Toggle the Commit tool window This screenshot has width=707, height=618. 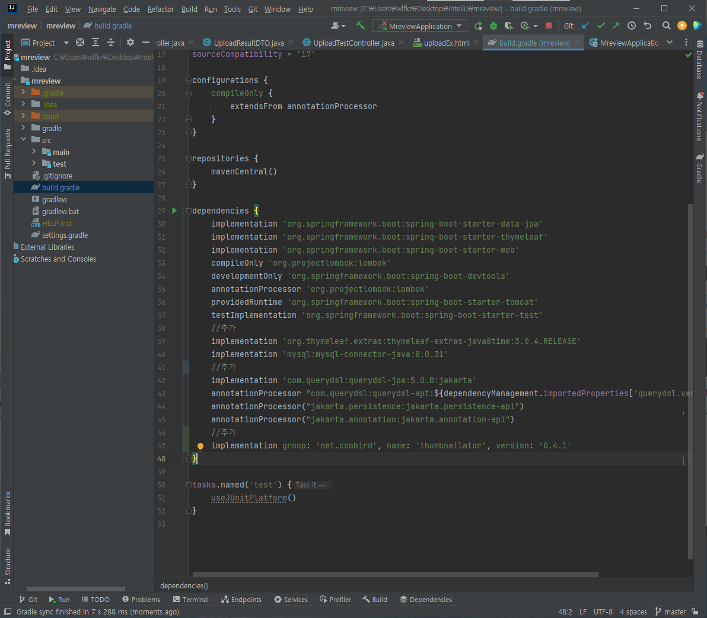point(8,99)
